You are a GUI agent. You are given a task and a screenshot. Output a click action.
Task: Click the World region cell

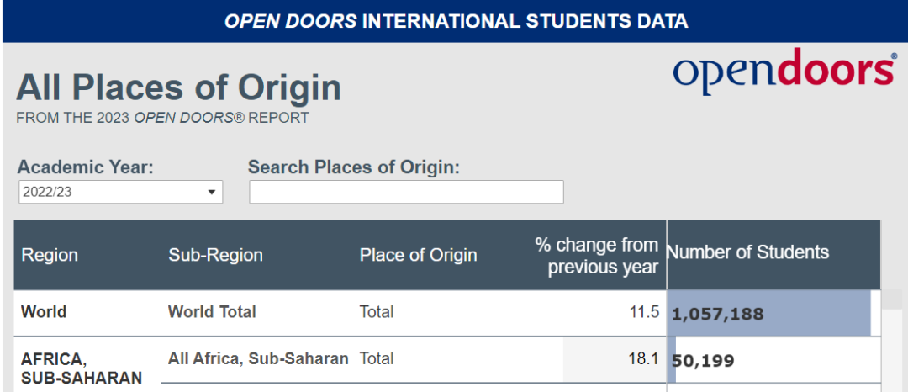pyautogui.click(x=44, y=312)
